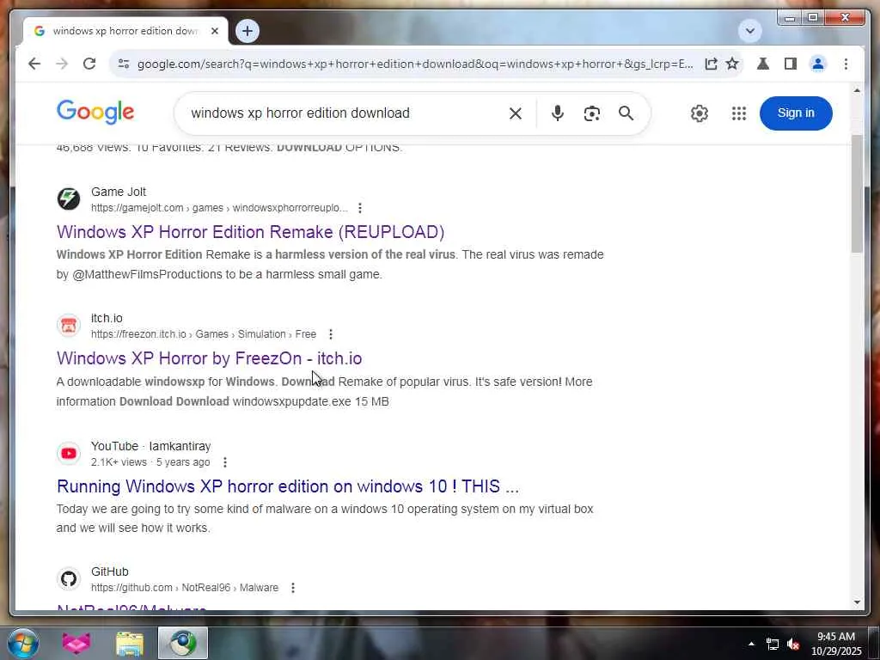Click the Game Jolt site name text
The height and width of the screenshot is (660, 880).
(119, 192)
